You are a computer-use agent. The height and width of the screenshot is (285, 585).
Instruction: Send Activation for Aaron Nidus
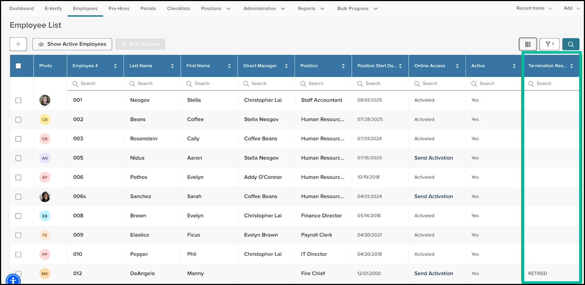(x=434, y=158)
